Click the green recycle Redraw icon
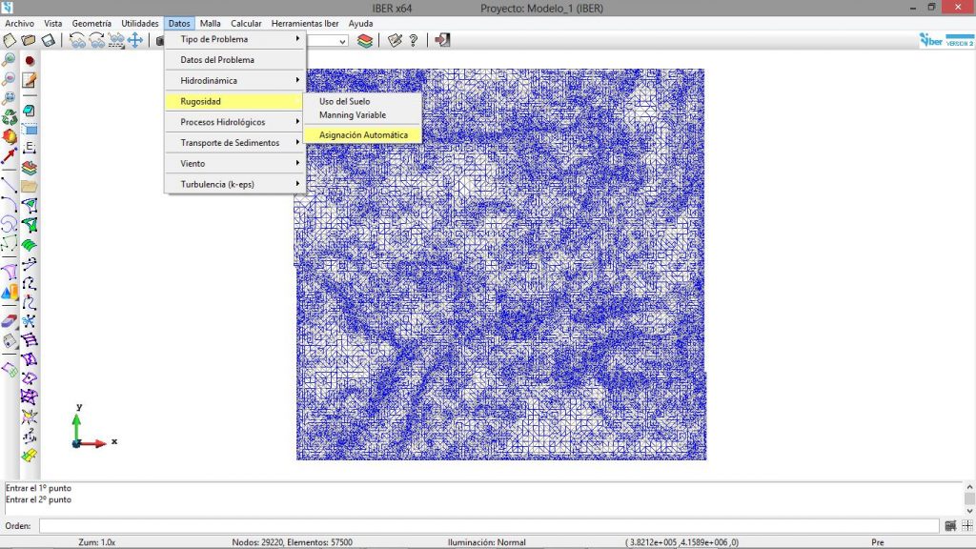The height and width of the screenshot is (549, 976). coord(10,118)
